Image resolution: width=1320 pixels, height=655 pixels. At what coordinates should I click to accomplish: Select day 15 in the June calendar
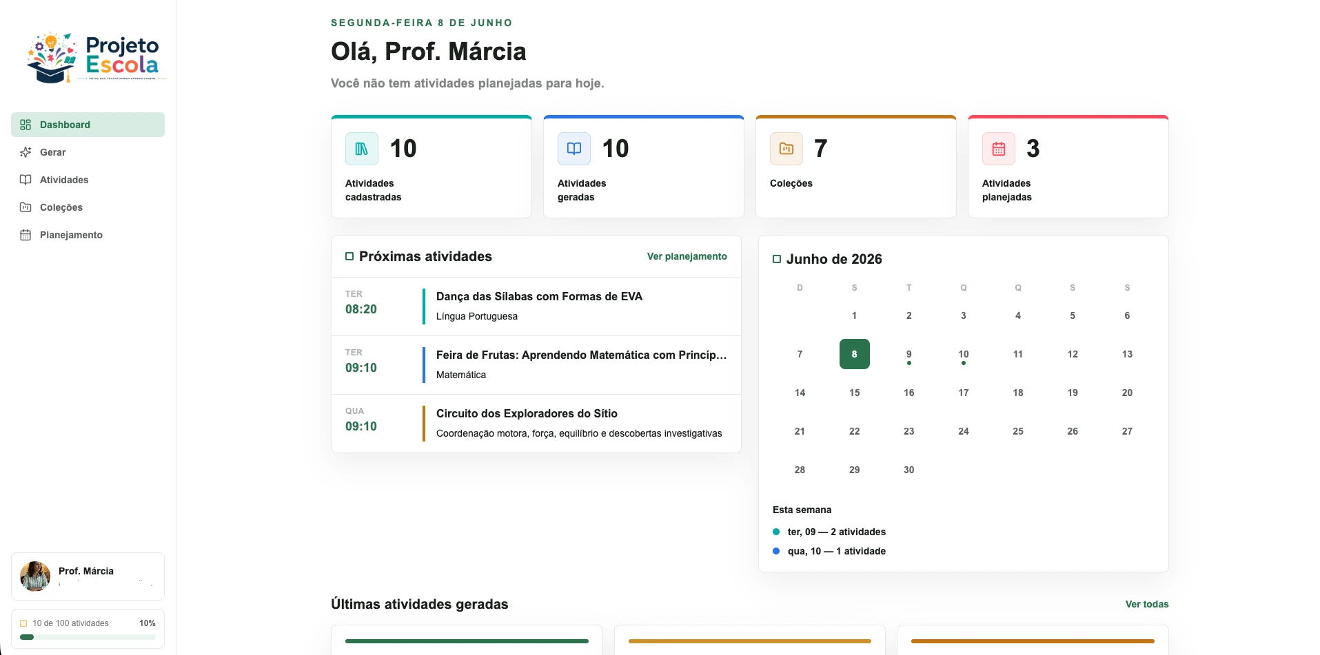click(x=854, y=393)
